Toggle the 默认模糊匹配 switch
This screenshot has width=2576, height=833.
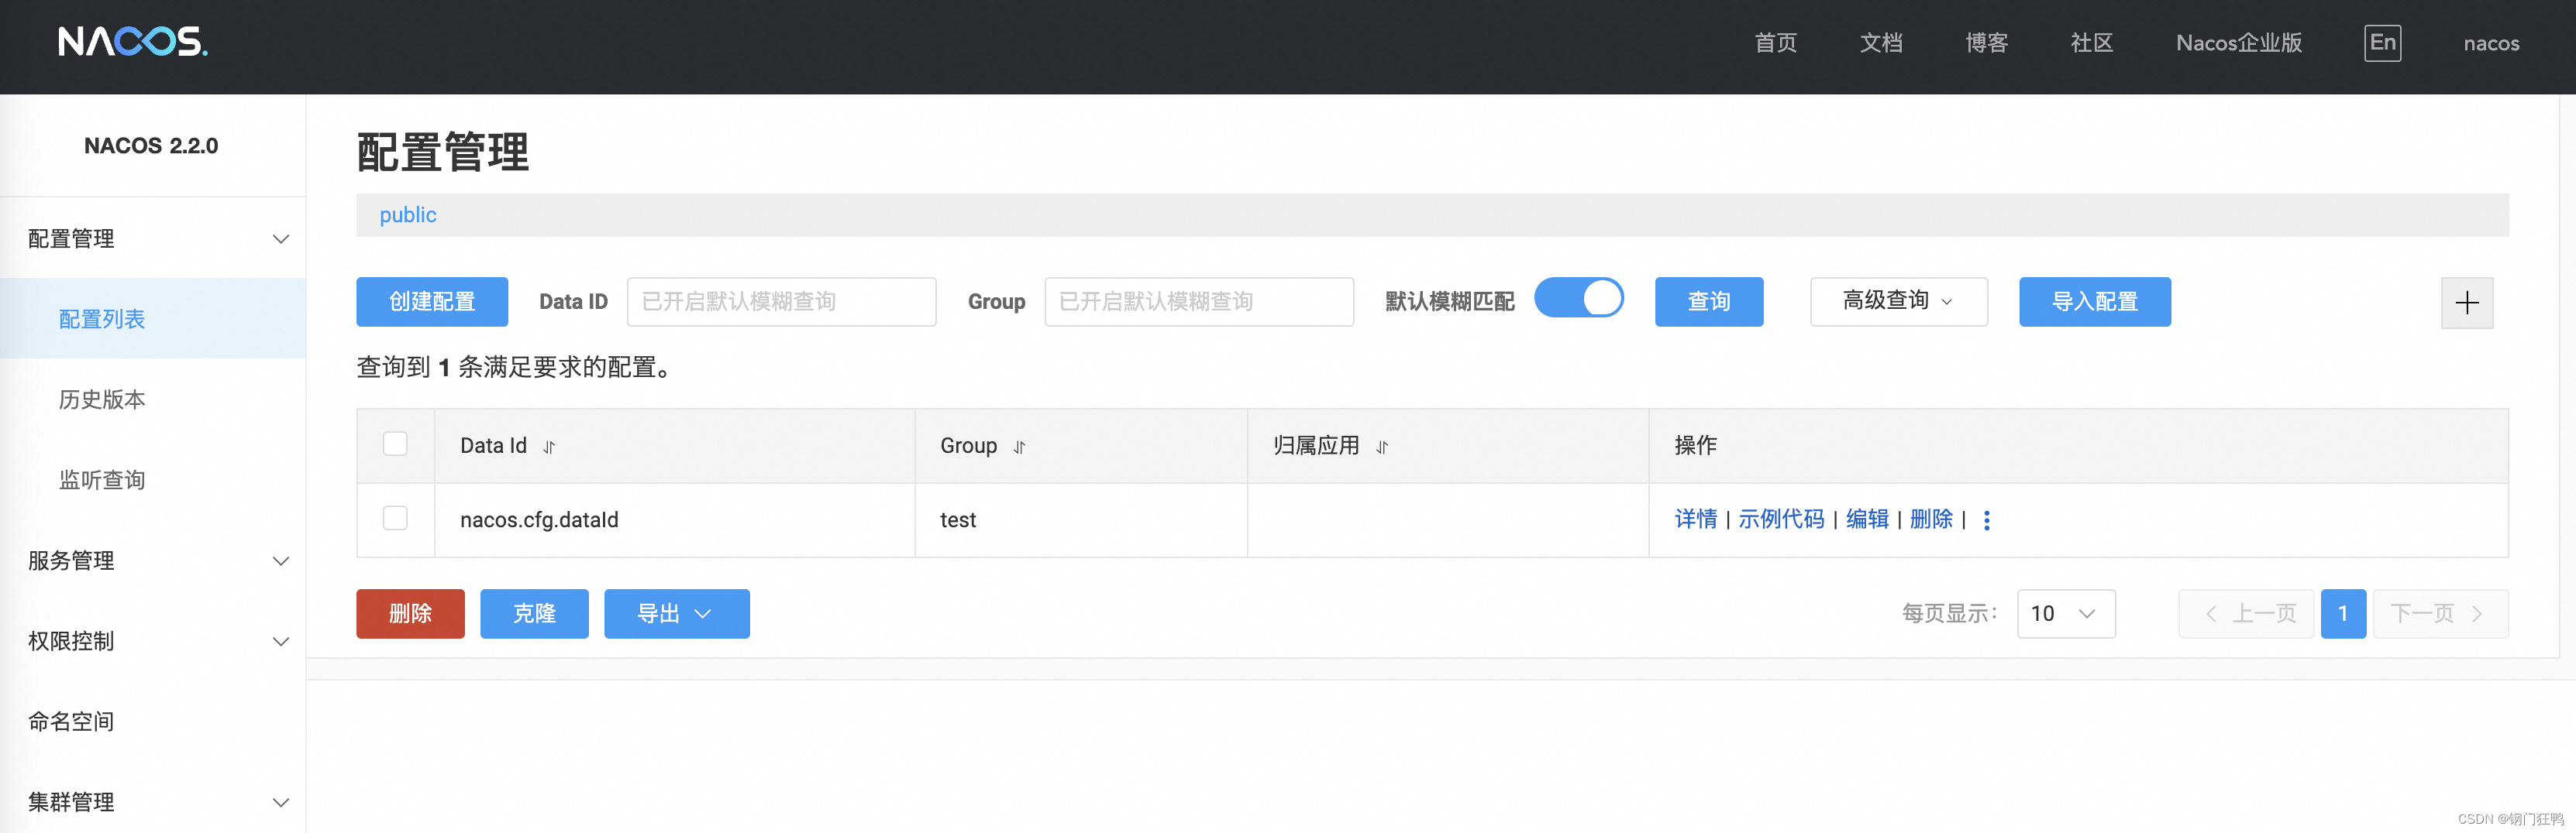click(x=1578, y=299)
